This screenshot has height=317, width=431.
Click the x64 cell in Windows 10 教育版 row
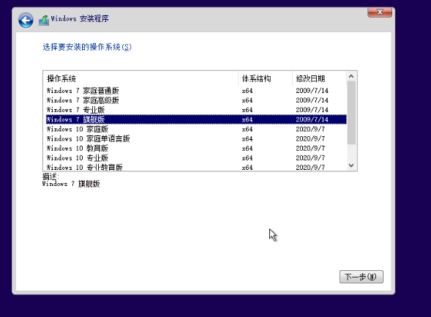pyautogui.click(x=247, y=148)
